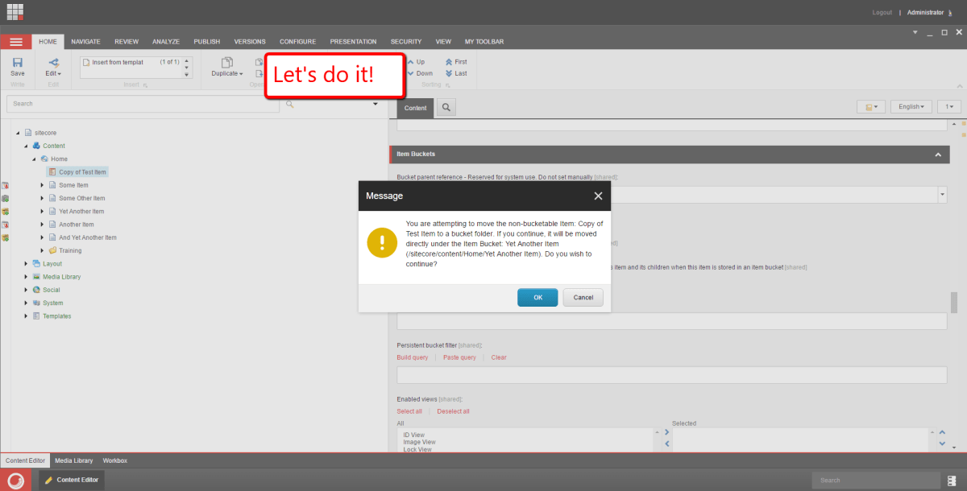The width and height of the screenshot is (967, 491).
Task: Click the Sitecore launchpad grid icon
Action: coord(15,11)
